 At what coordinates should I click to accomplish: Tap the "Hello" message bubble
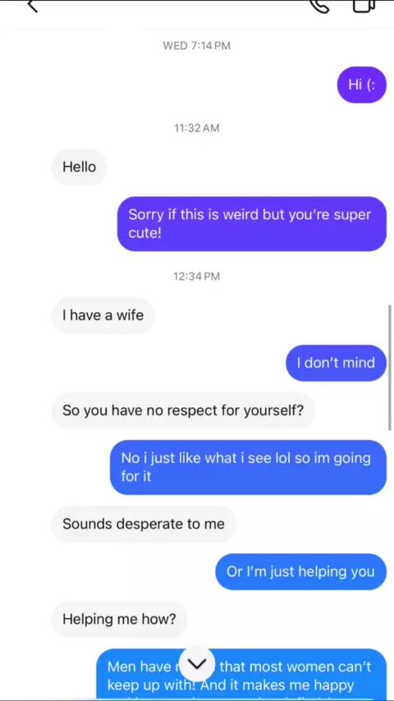tap(79, 167)
